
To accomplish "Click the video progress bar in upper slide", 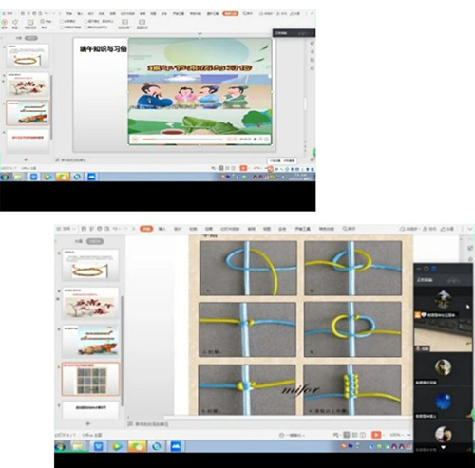I will pyautogui.click(x=182, y=140).
